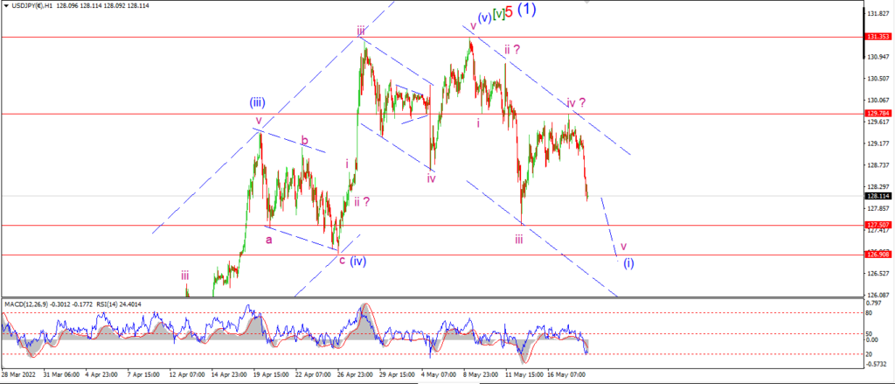Select the blue (1) wave label
The image size is (895, 384).
click(x=526, y=9)
